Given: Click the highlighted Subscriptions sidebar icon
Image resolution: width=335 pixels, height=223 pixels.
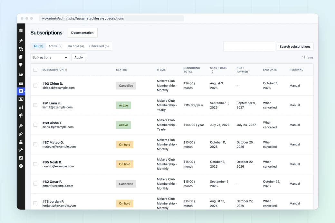Looking at the screenshot, I should pyautogui.click(x=21, y=91).
